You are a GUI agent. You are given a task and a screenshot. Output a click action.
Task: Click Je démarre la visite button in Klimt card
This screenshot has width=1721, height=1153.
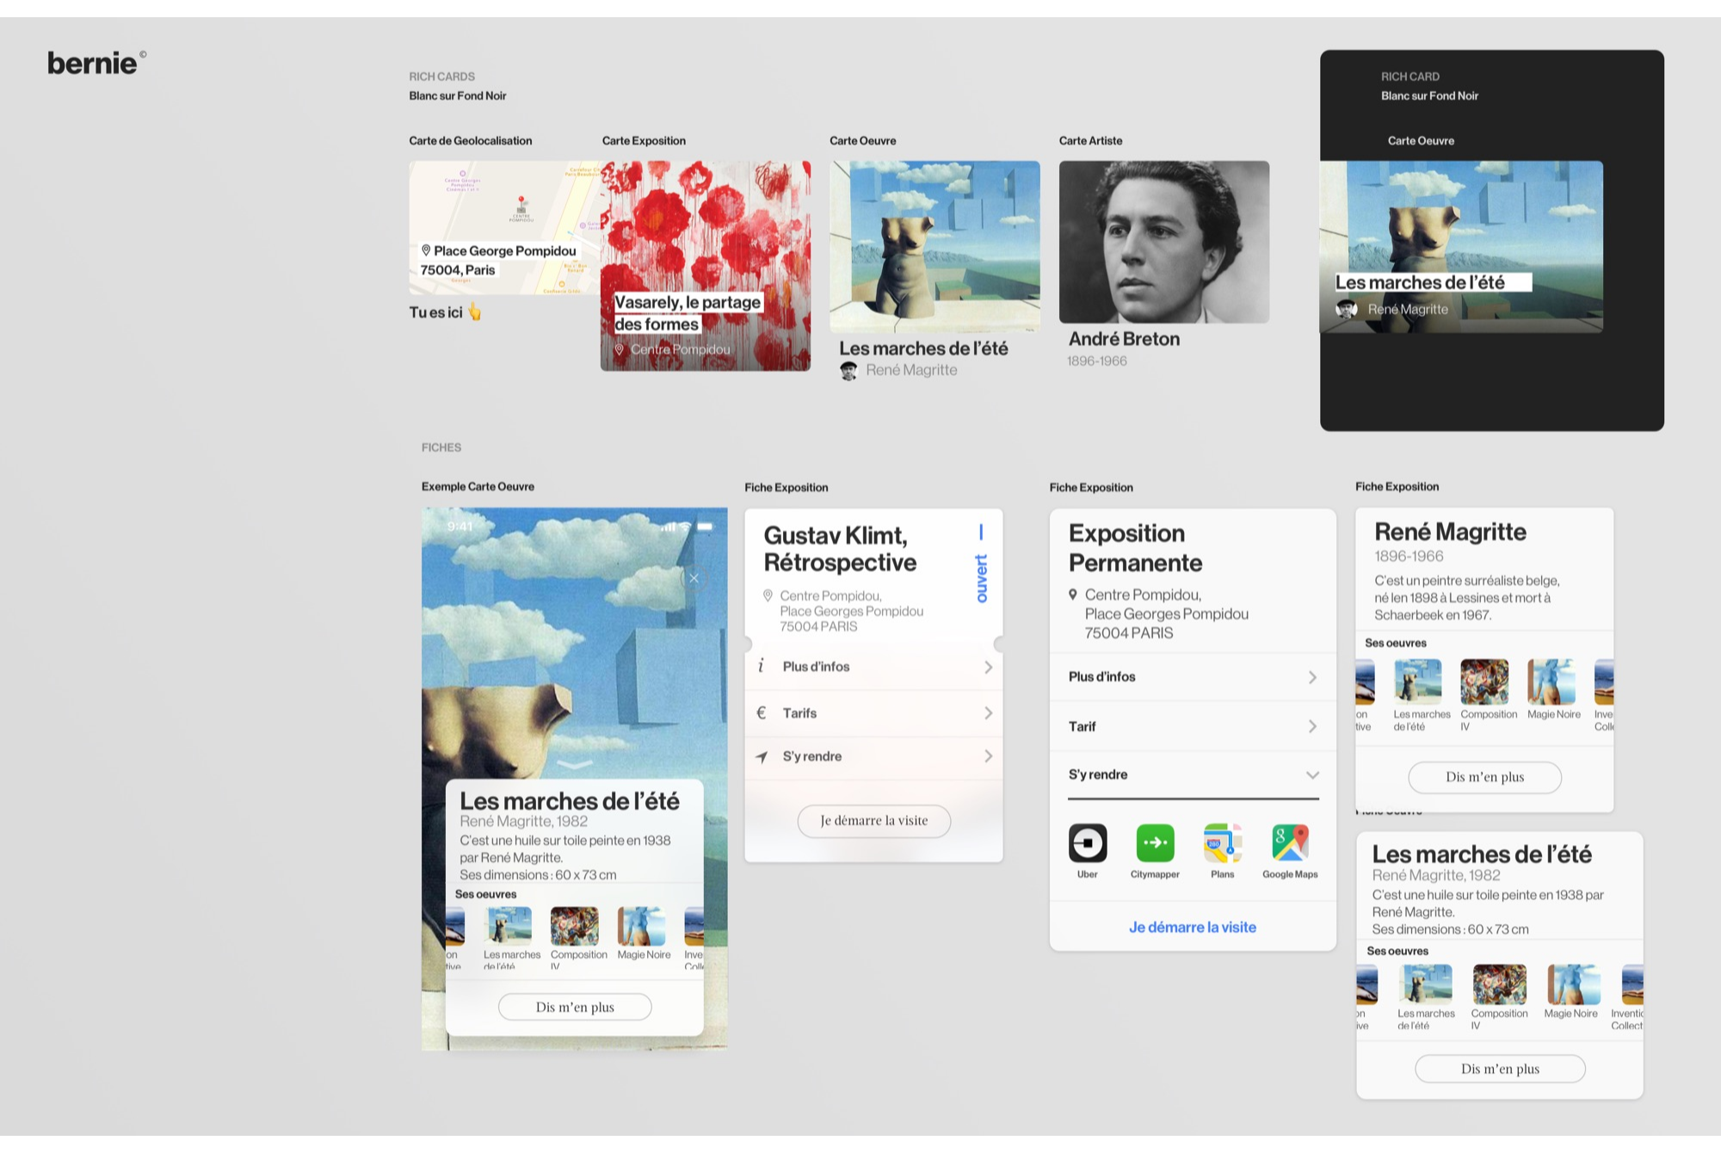[x=873, y=821]
